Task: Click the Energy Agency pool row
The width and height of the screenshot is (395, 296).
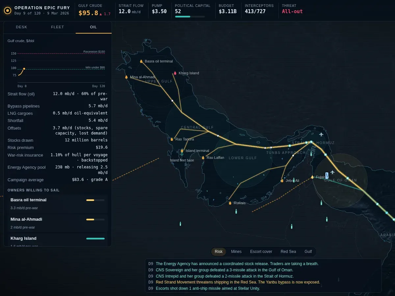Action: [58, 170]
